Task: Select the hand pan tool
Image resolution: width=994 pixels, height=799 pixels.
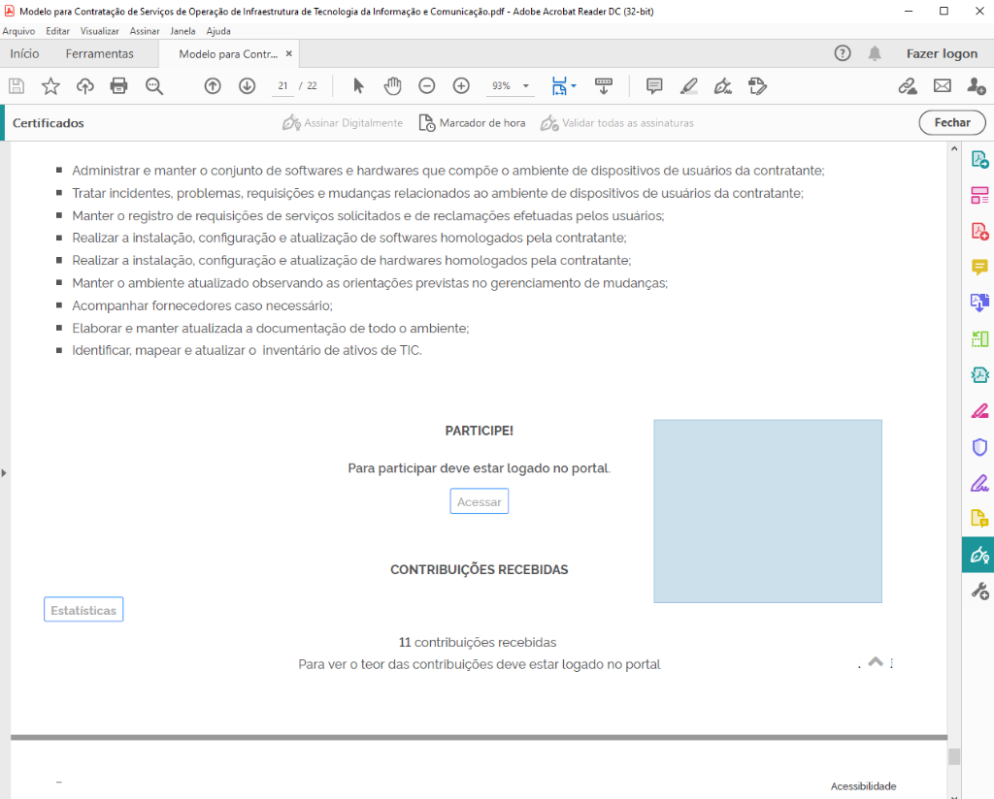Action: [392, 86]
